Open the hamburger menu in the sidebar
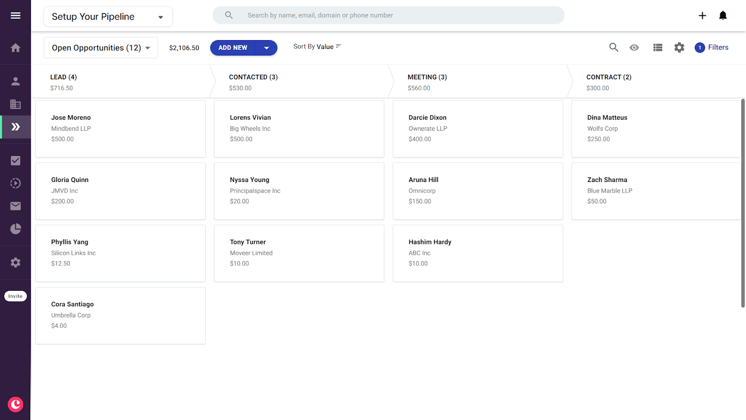Screen dimensions: 746x420 [15, 15]
